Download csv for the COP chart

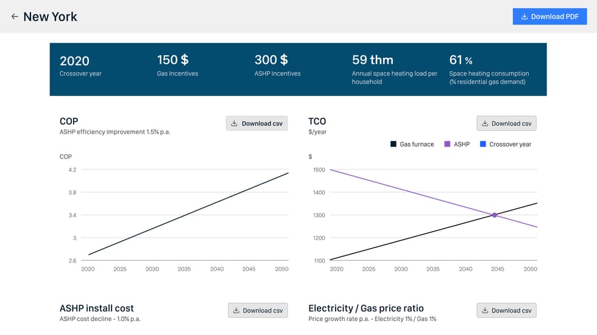[x=256, y=123]
